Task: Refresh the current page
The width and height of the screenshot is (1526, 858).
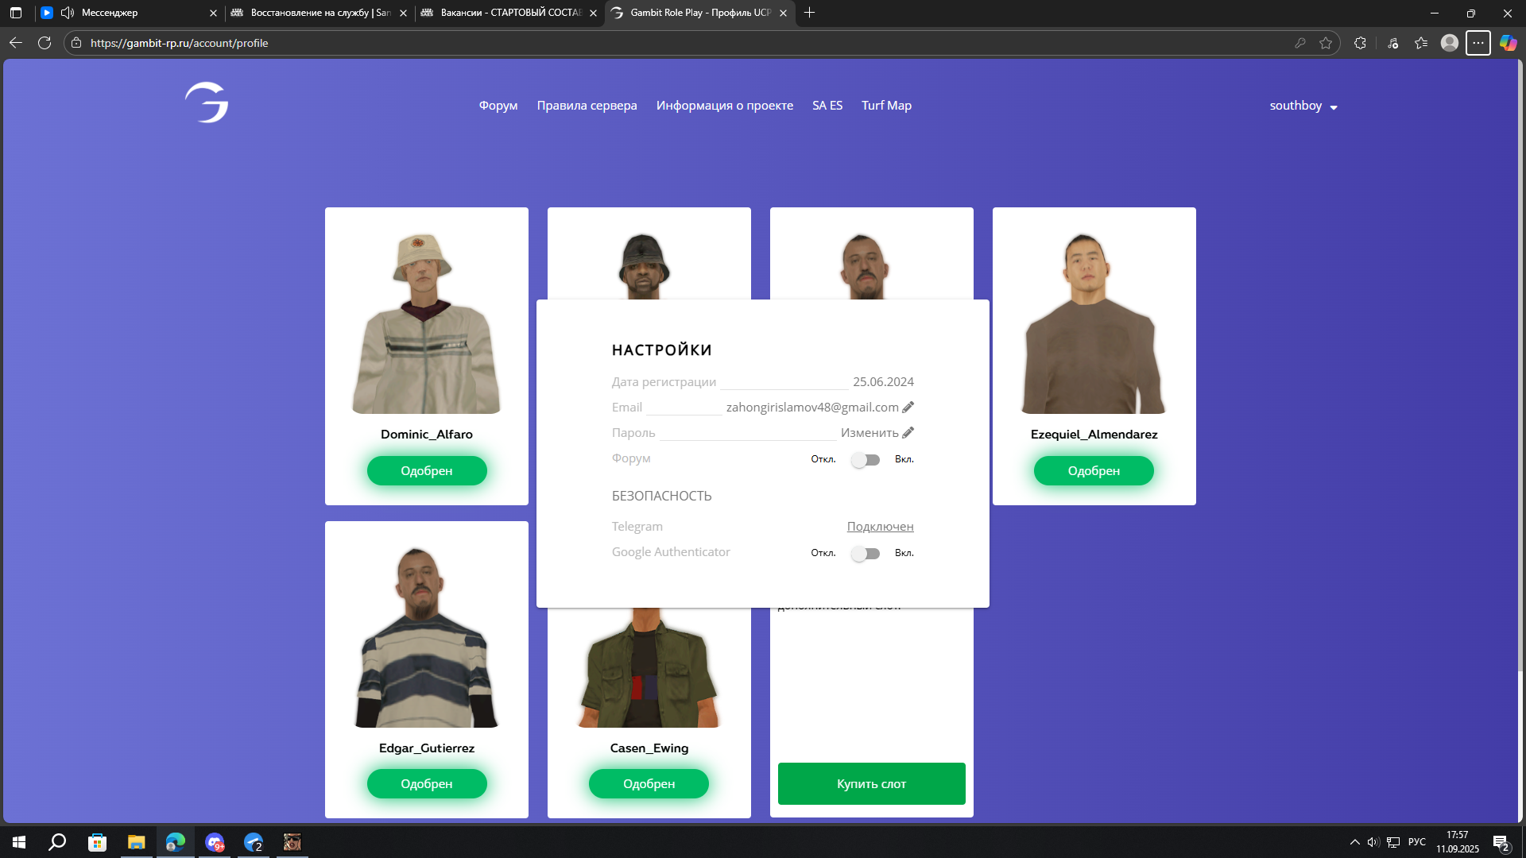Action: 45,43
